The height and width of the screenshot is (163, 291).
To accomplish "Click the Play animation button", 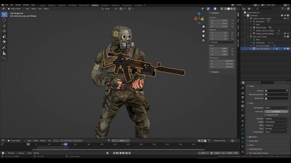I will coord(123,153).
